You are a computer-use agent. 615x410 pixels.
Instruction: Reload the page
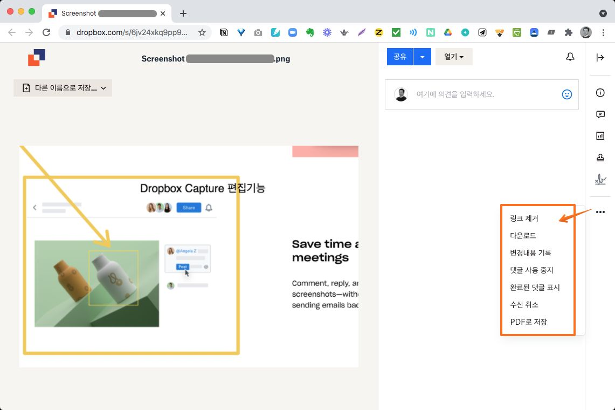coord(46,32)
